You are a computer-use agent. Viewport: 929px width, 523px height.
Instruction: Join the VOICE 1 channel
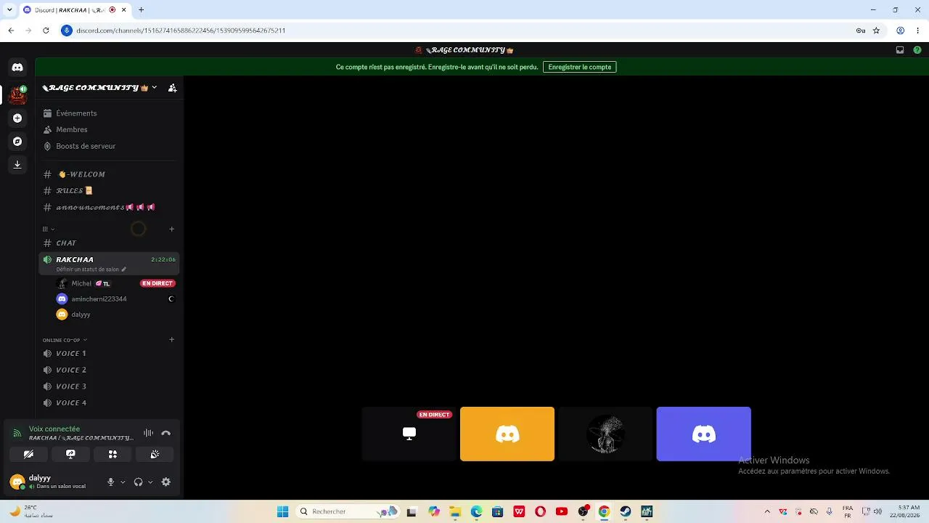pos(109,354)
